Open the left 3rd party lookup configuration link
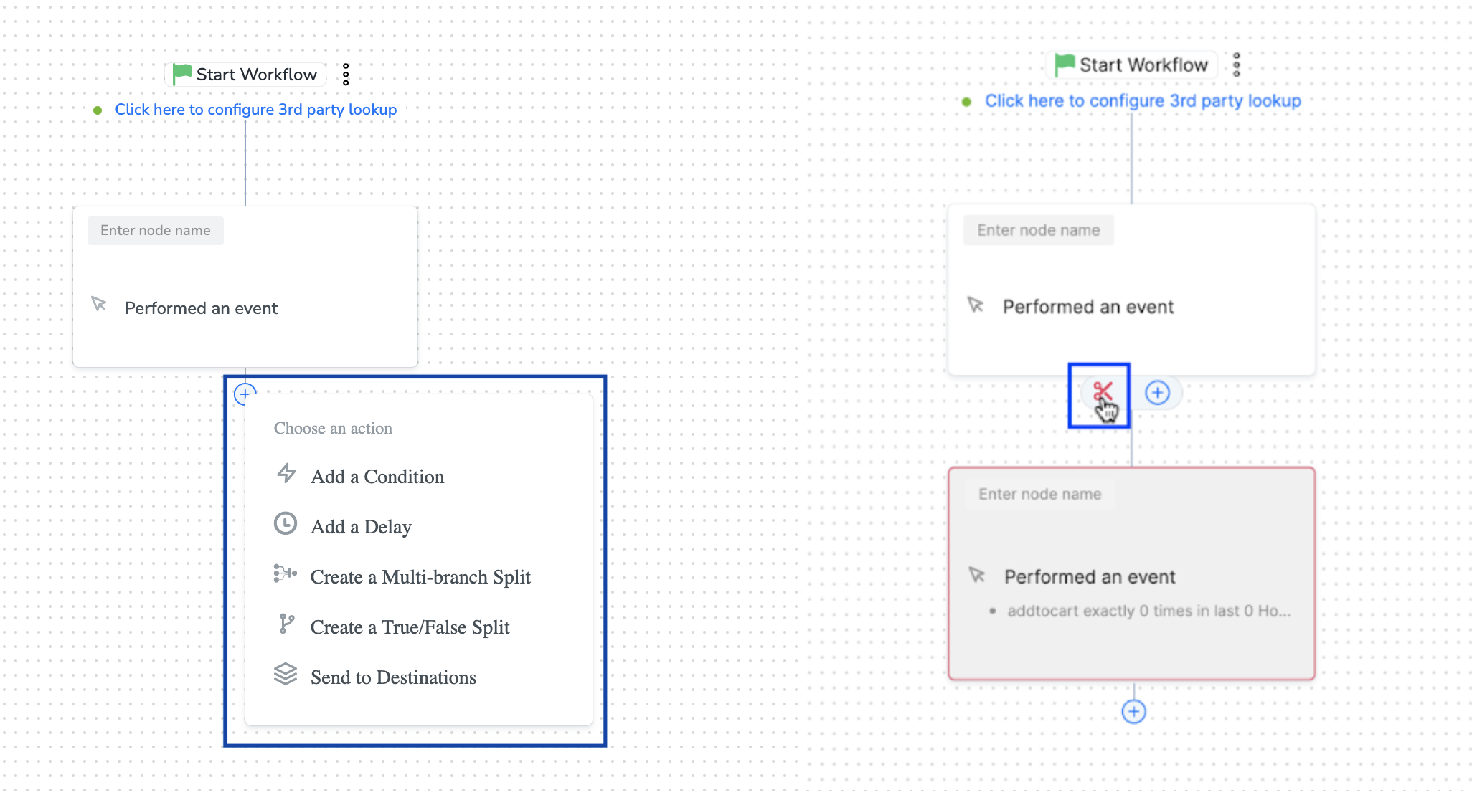The image size is (1472, 800). tap(255, 110)
